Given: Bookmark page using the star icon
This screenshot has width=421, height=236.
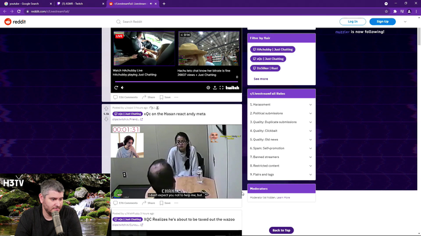Looking at the screenshot, I should tap(386, 12).
